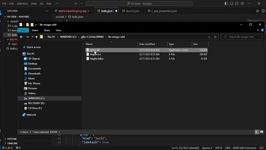
Task: Select the libglfw3dll.a file
Action: tap(96, 59)
